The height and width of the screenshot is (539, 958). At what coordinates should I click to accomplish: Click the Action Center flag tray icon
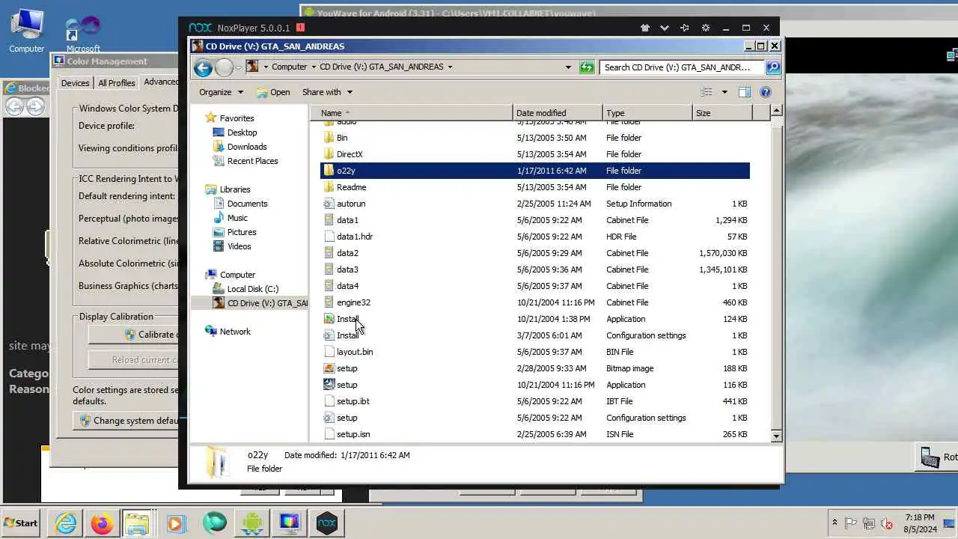[851, 523]
